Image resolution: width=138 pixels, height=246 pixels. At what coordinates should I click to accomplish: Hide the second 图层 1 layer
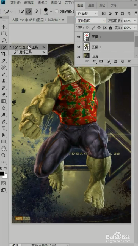point(79,47)
